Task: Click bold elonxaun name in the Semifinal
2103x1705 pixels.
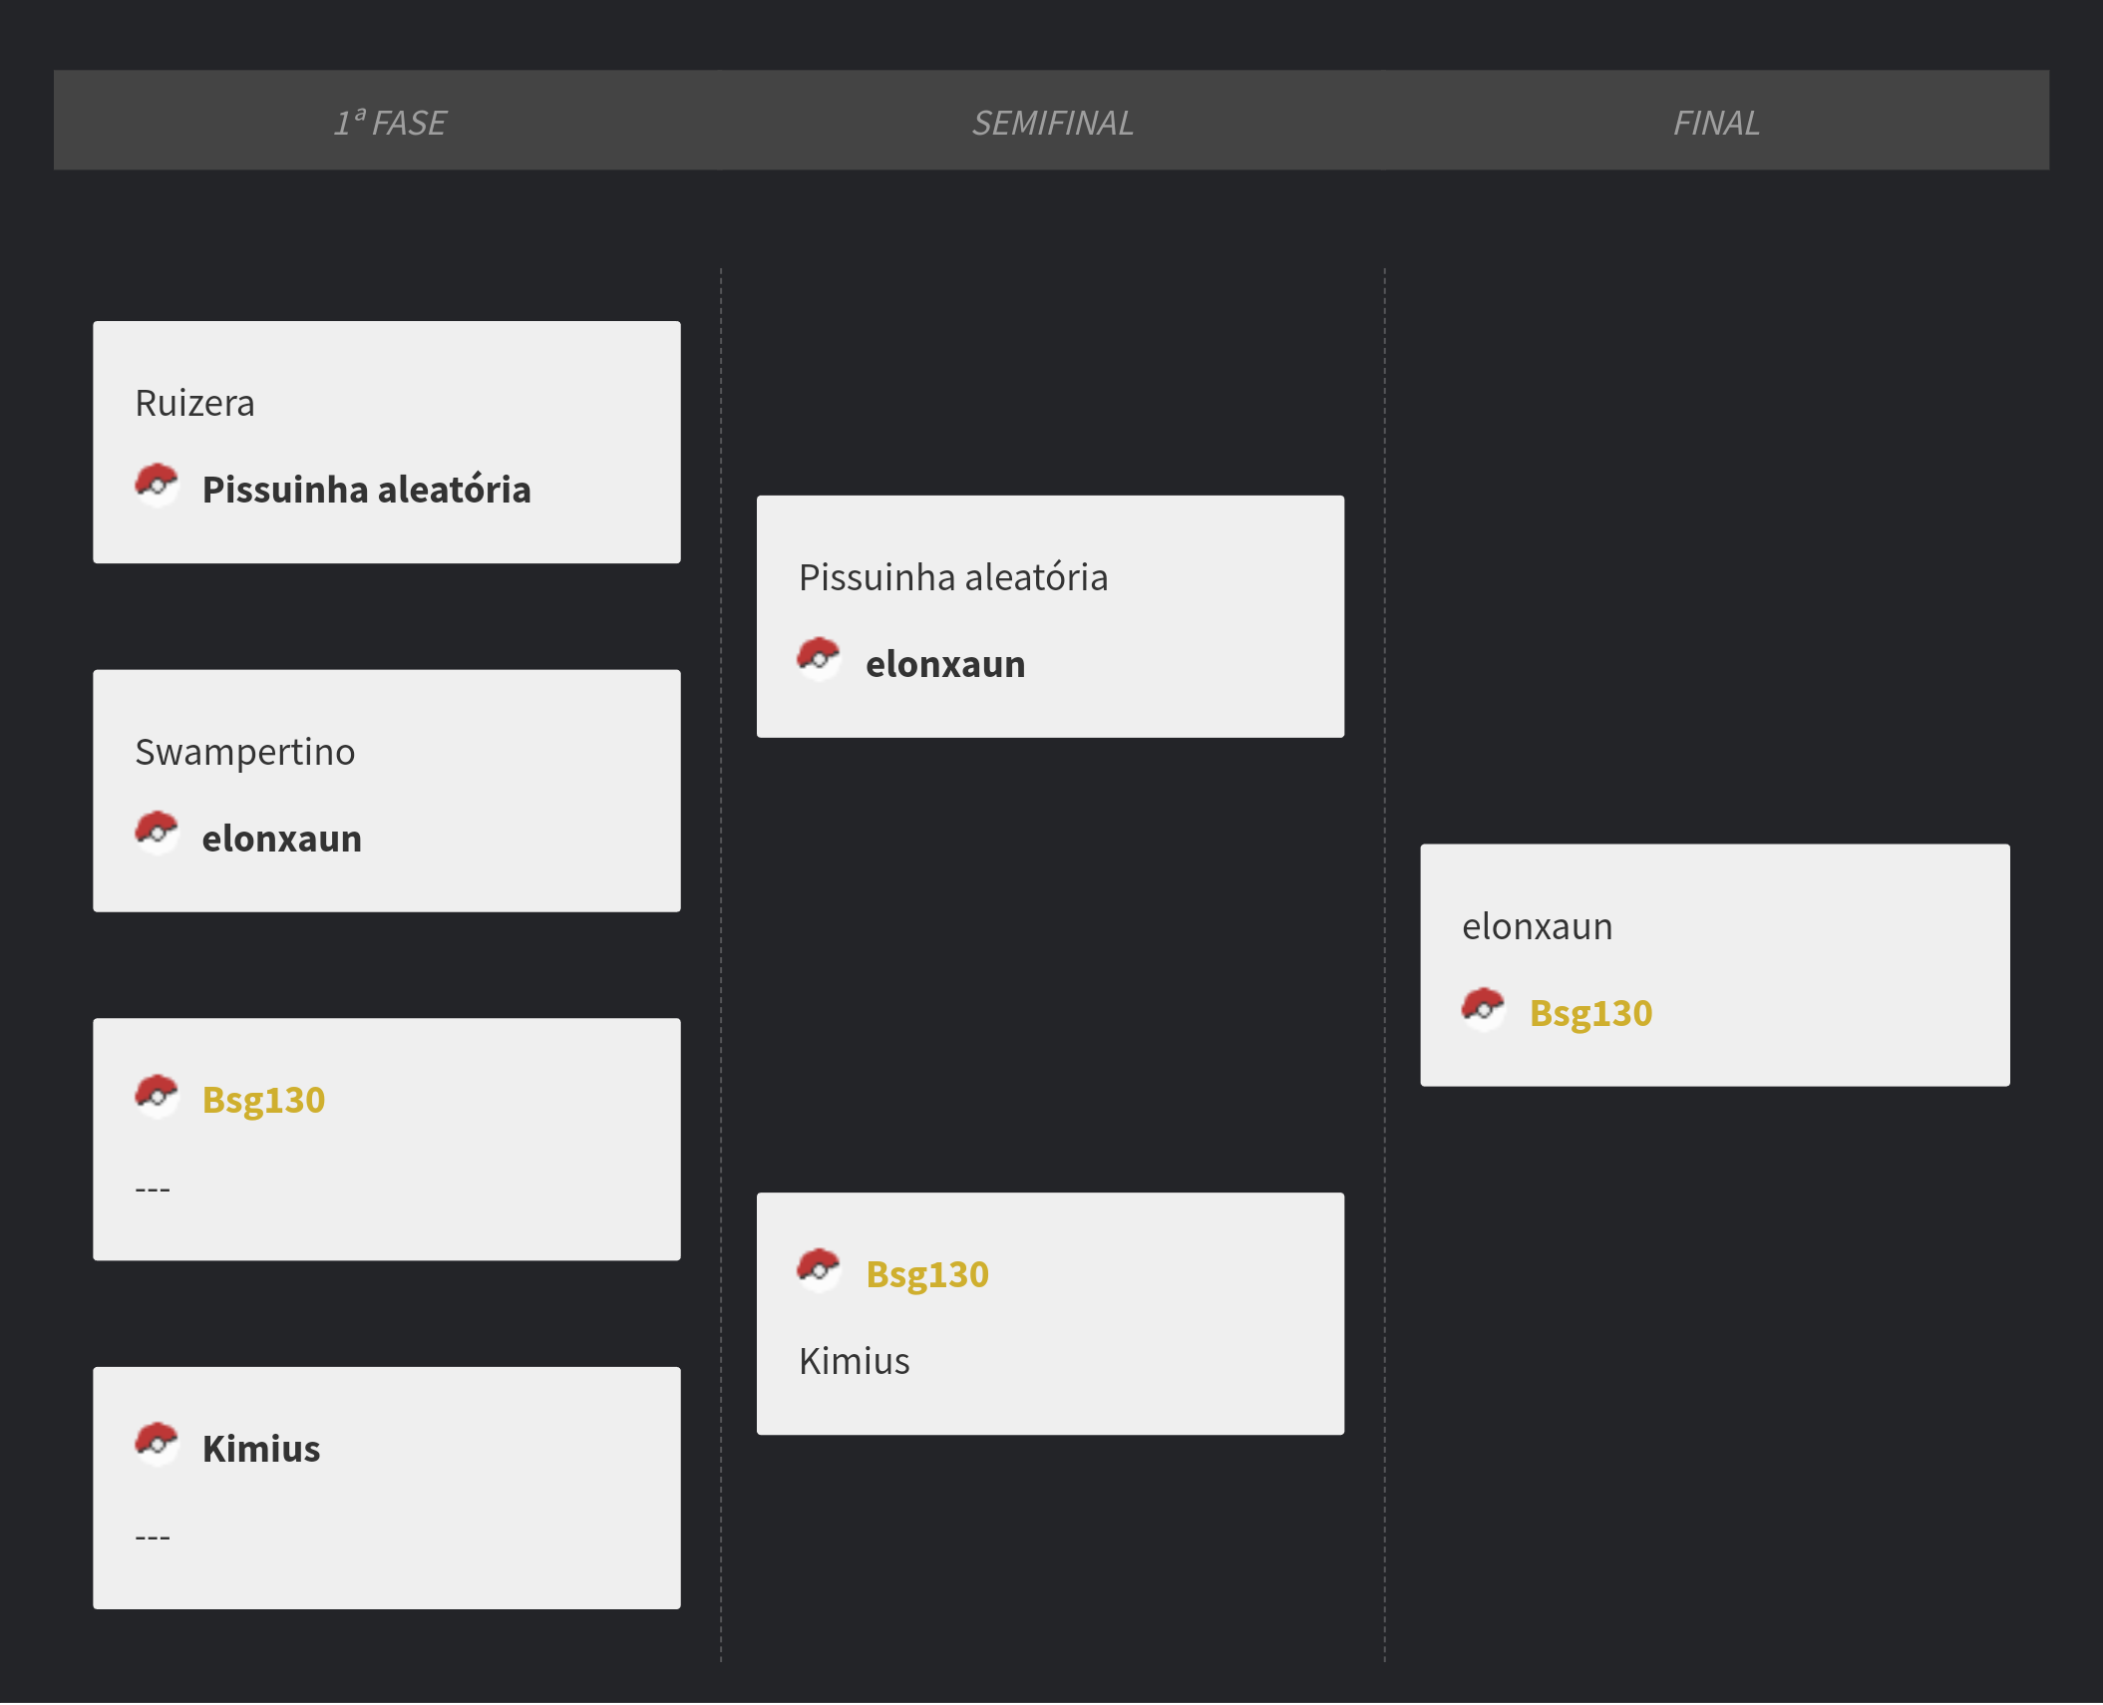Action: pos(945,664)
